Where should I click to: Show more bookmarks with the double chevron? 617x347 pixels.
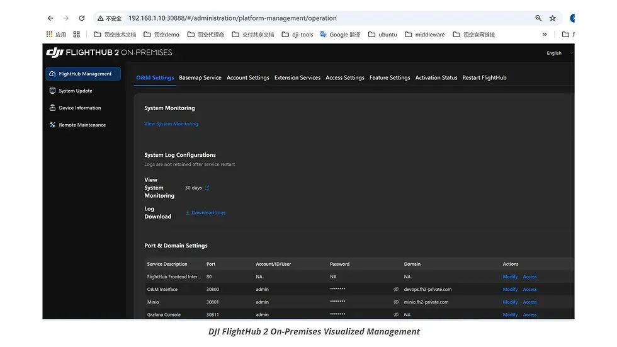tap(545, 35)
